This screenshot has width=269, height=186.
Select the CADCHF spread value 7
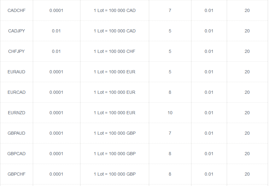[x=170, y=10]
